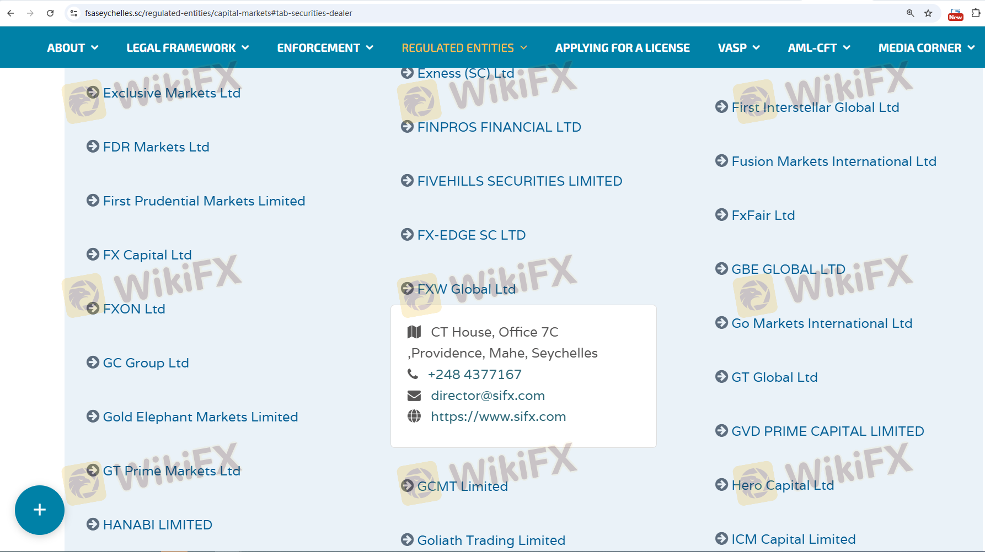Click the map icon beside CT House address

click(414, 332)
